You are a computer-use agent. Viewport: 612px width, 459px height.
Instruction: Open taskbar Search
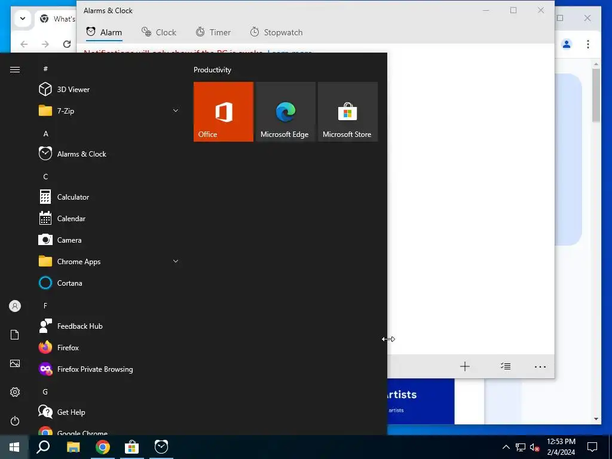[x=43, y=447]
